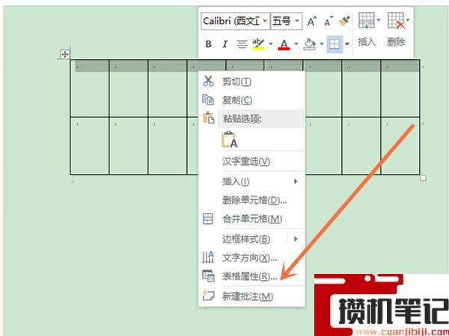Open the 五号 font size dropdown
This screenshot has width=449, height=336.
pyautogui.click(x=297, y=21)
